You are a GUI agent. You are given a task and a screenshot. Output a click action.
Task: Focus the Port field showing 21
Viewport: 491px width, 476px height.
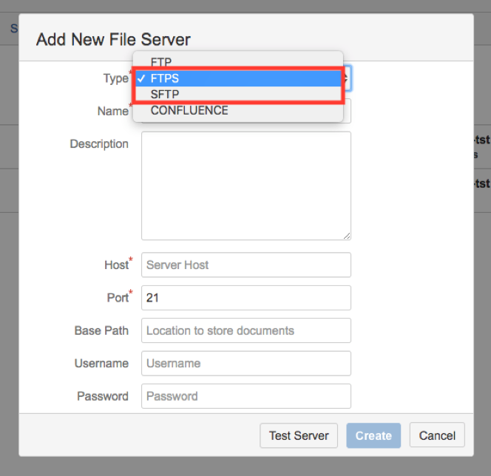[x=245, y=298]
